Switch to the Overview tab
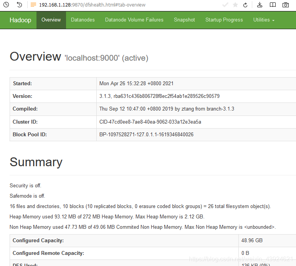Viewport: 296px width, 266px height. (51, 20)
